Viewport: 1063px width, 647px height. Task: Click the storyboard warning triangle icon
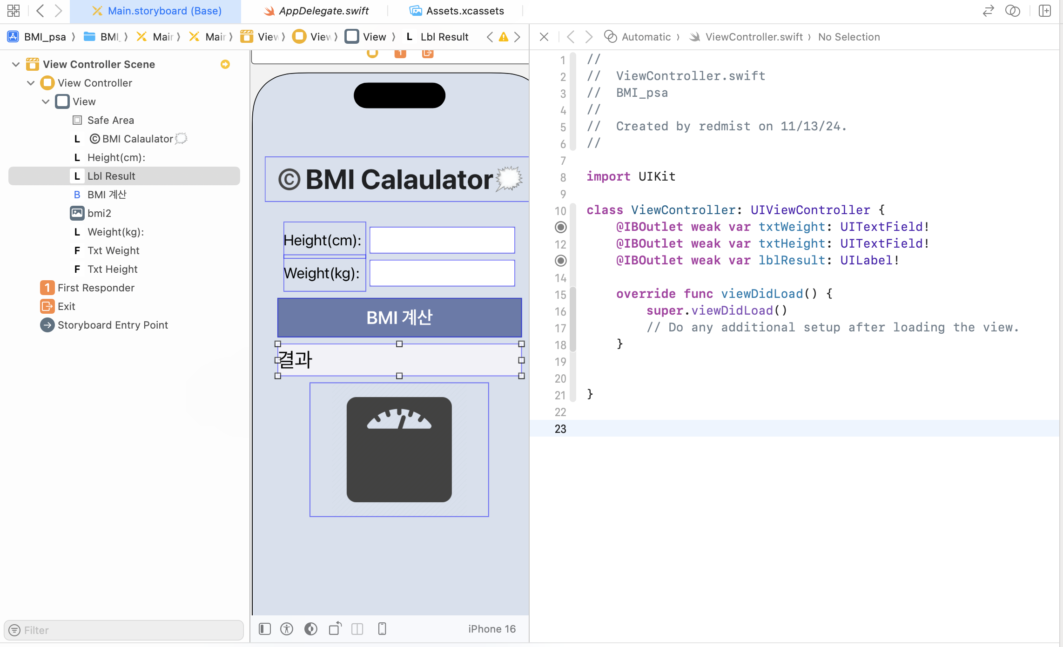tap(503, 37)
